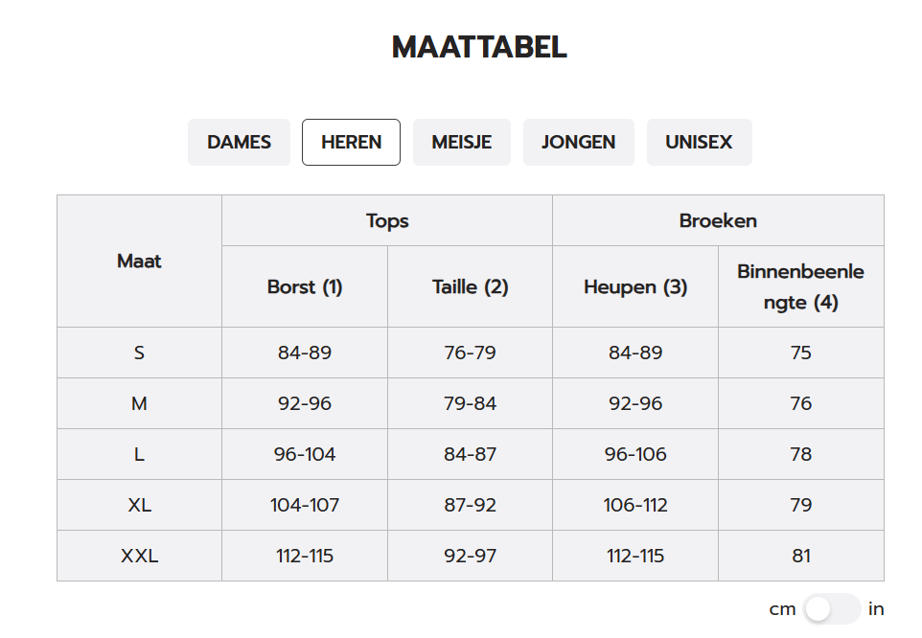
Task: Select the HEREN tab
Action: 351,142
